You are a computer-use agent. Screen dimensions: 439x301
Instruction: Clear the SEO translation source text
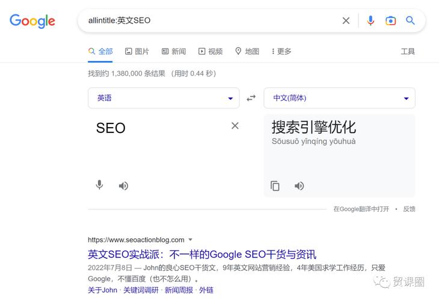pyautogui.click(x=235, y=126)
